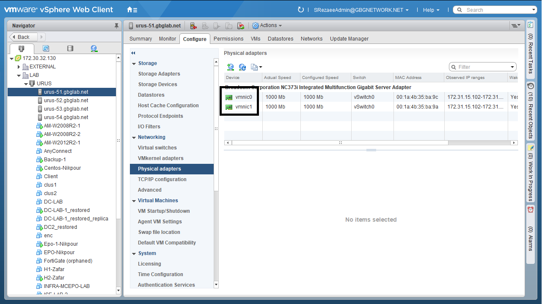Expand the EXTERNAL datacenter node
This screenshot has height=304, width=542.
click(19, 67)
